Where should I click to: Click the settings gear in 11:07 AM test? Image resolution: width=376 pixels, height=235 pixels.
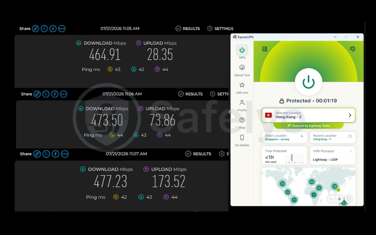(x=221, y=154)
